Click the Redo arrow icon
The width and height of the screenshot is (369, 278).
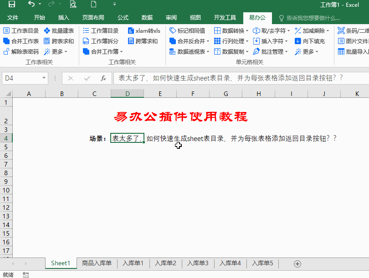pos(51,4)
